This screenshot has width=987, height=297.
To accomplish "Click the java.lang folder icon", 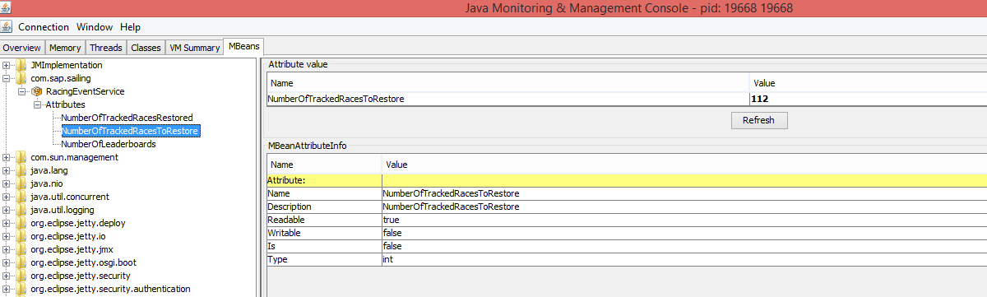I will point(22,170).
